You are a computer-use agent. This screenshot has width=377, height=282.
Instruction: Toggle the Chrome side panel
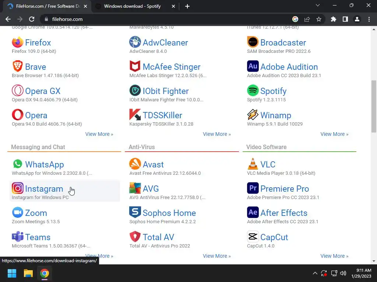[x=345, y=19]
